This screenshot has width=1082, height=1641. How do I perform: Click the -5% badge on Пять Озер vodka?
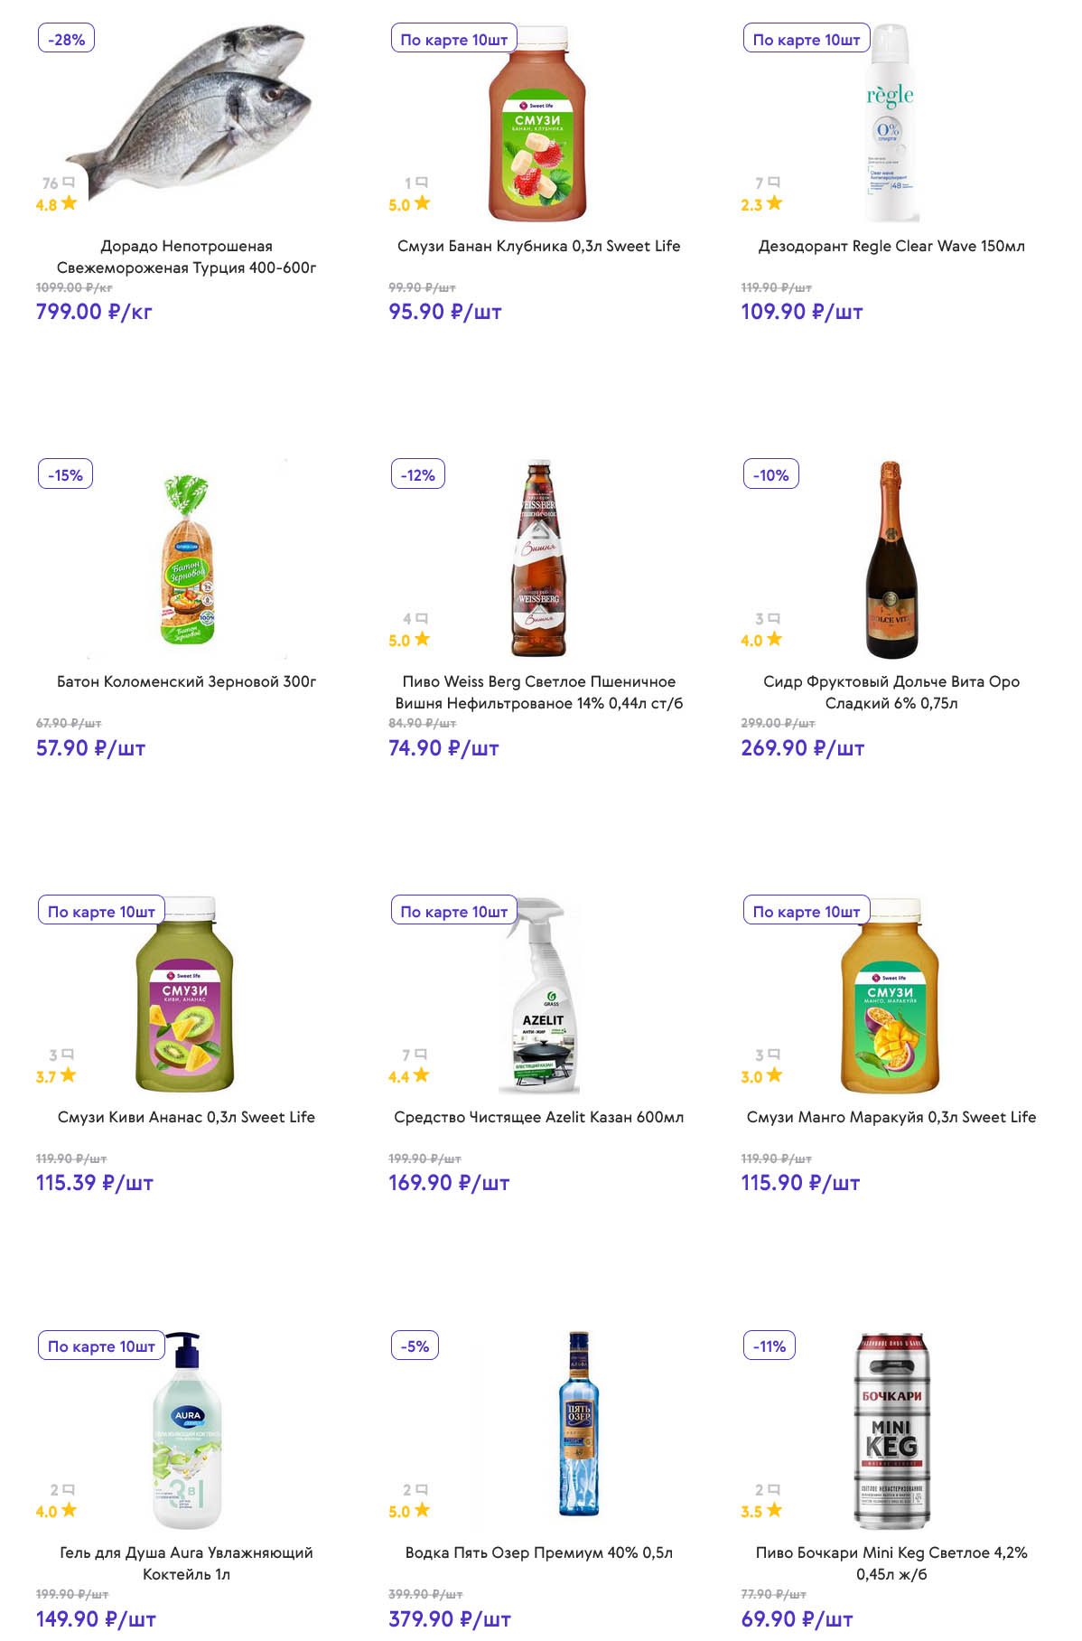pos(415,1346)
